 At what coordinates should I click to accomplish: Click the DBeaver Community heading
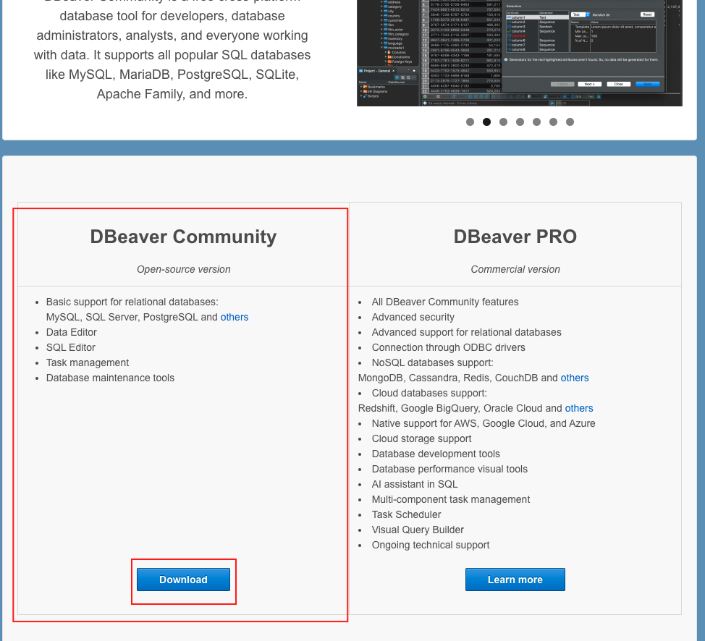183,237
